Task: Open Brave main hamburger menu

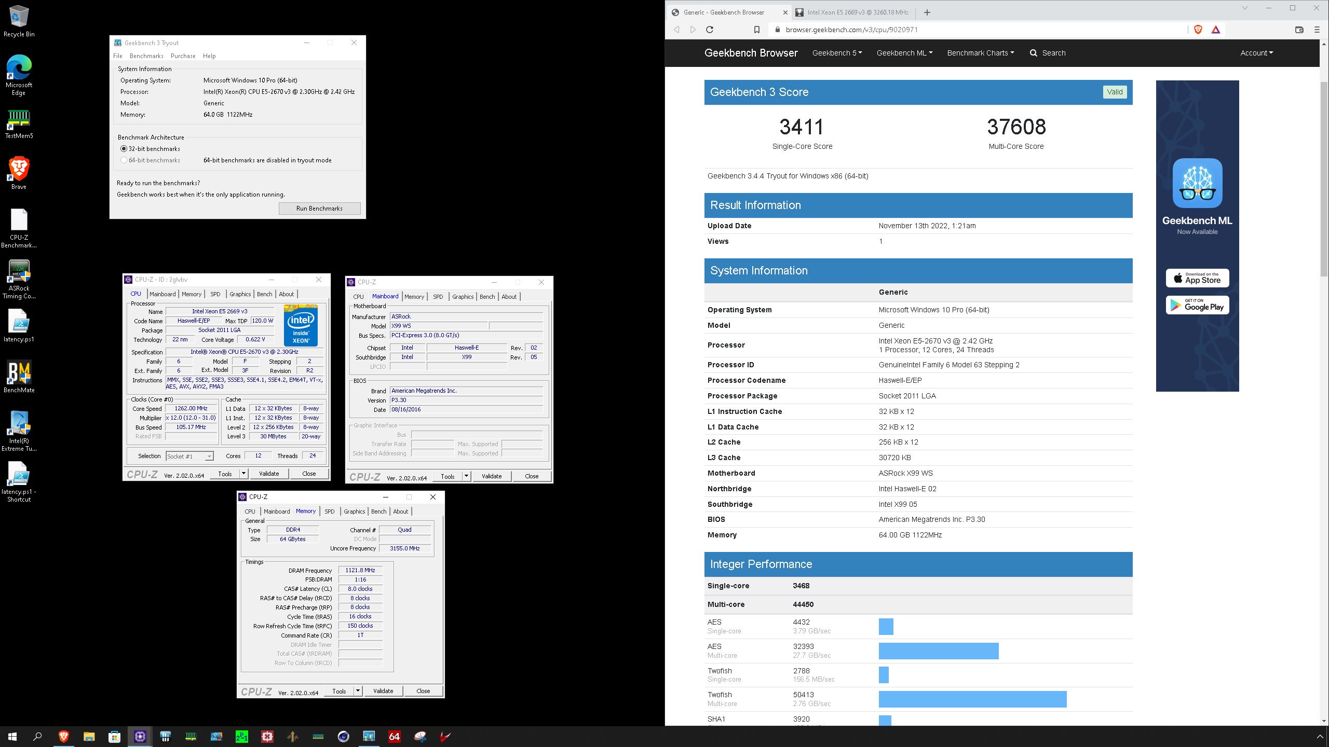Action: tap(1317, 30)
